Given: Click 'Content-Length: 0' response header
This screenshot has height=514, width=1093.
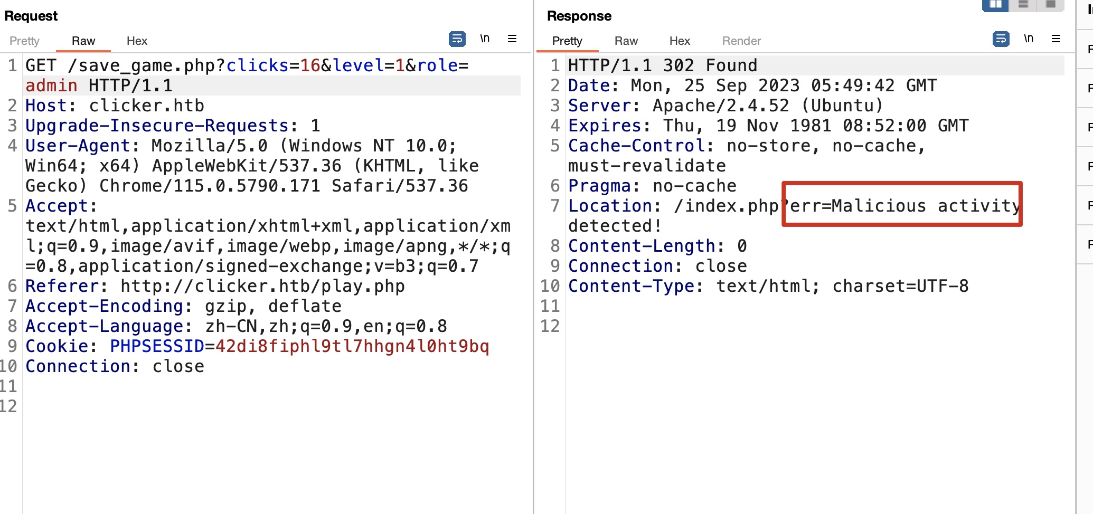Looking at the screenshot, I should 657,246.
